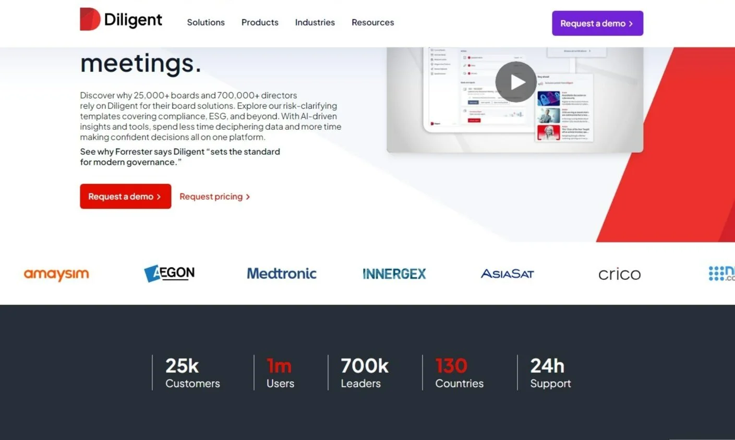Click the Diligent logo in header
735x440 pixels.
pyautogui.click(x=121, y=19)
